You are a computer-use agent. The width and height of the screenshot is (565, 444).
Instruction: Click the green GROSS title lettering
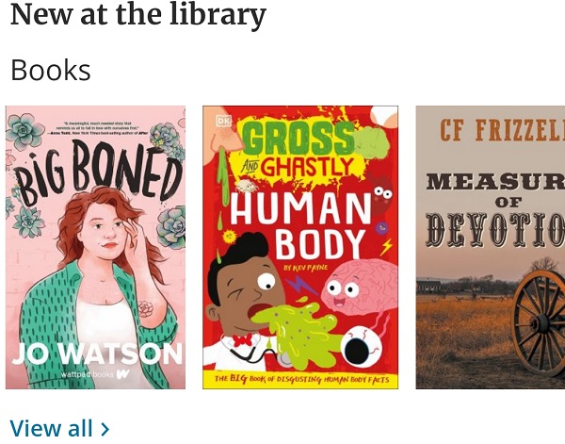[x=299, y=139]
